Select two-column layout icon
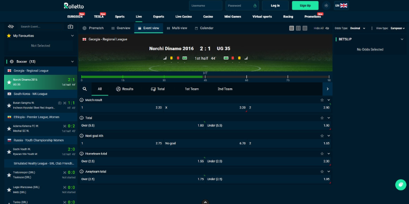Viewport: 409px width, 204px height. 298,28
